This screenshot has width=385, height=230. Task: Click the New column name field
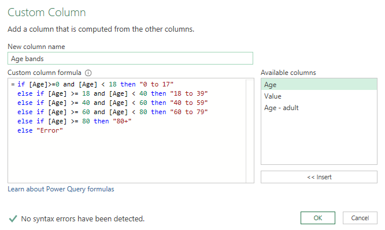[130, 58]
